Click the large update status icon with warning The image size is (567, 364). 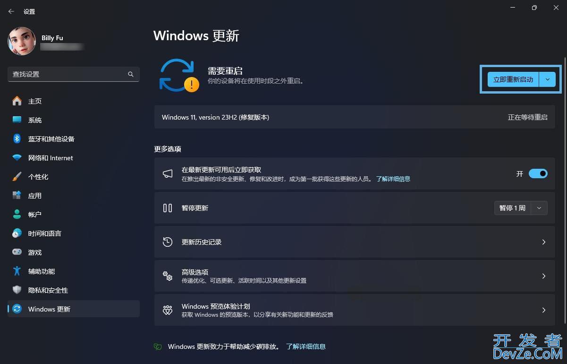coord(179,75)
